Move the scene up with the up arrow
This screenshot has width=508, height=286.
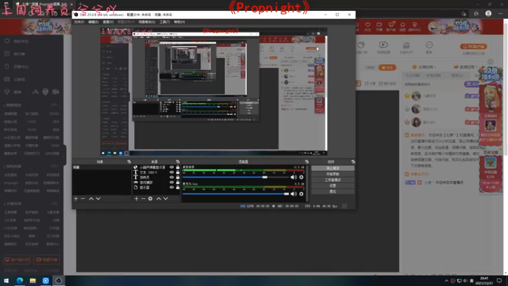coord(91,198)
